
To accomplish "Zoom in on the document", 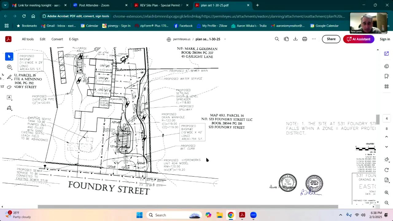I will pyautogui.click(x=387, y=192).
